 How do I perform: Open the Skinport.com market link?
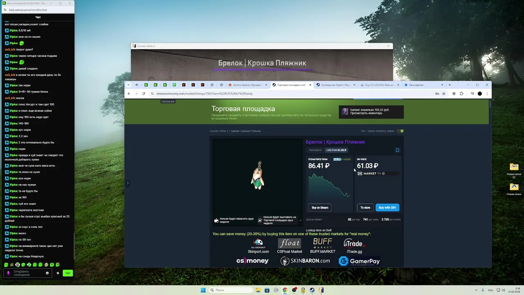[258, 246]
